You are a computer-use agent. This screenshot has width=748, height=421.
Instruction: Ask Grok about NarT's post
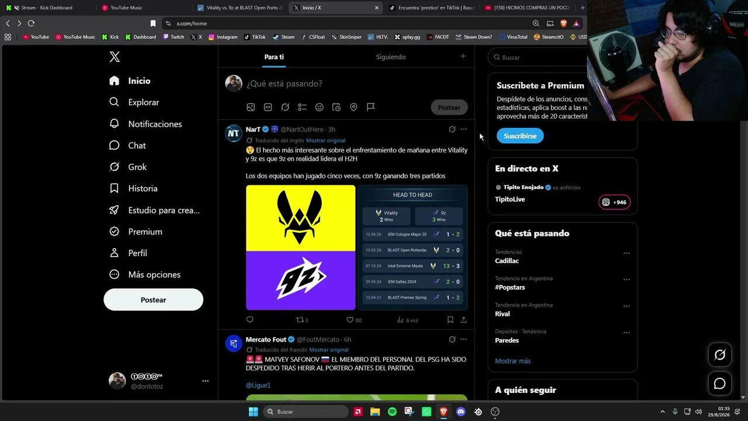452,129
